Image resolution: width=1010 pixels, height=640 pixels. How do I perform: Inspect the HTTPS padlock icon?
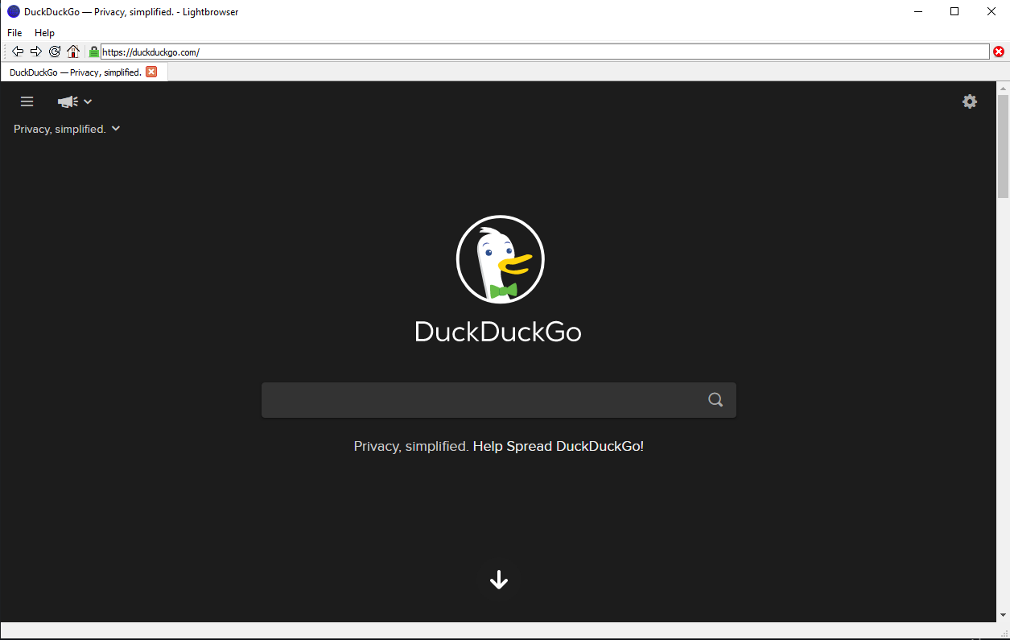[x=93, y=51]
